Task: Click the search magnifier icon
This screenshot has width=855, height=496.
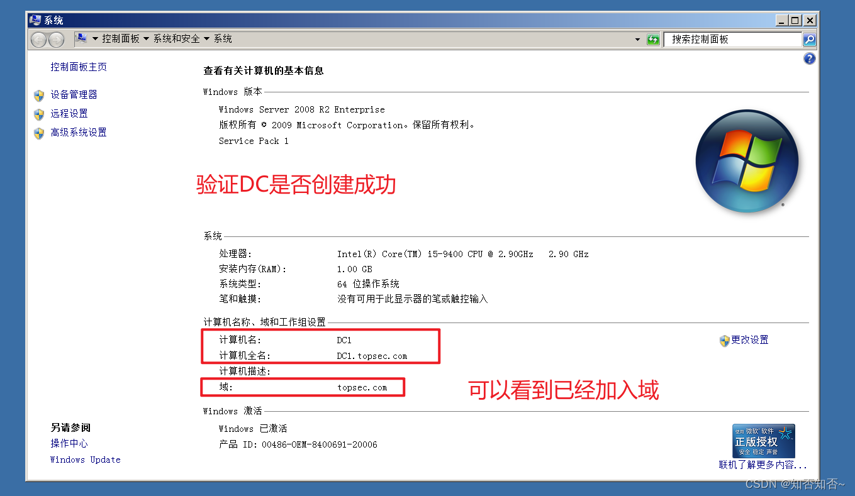Action: click(810, 40)
